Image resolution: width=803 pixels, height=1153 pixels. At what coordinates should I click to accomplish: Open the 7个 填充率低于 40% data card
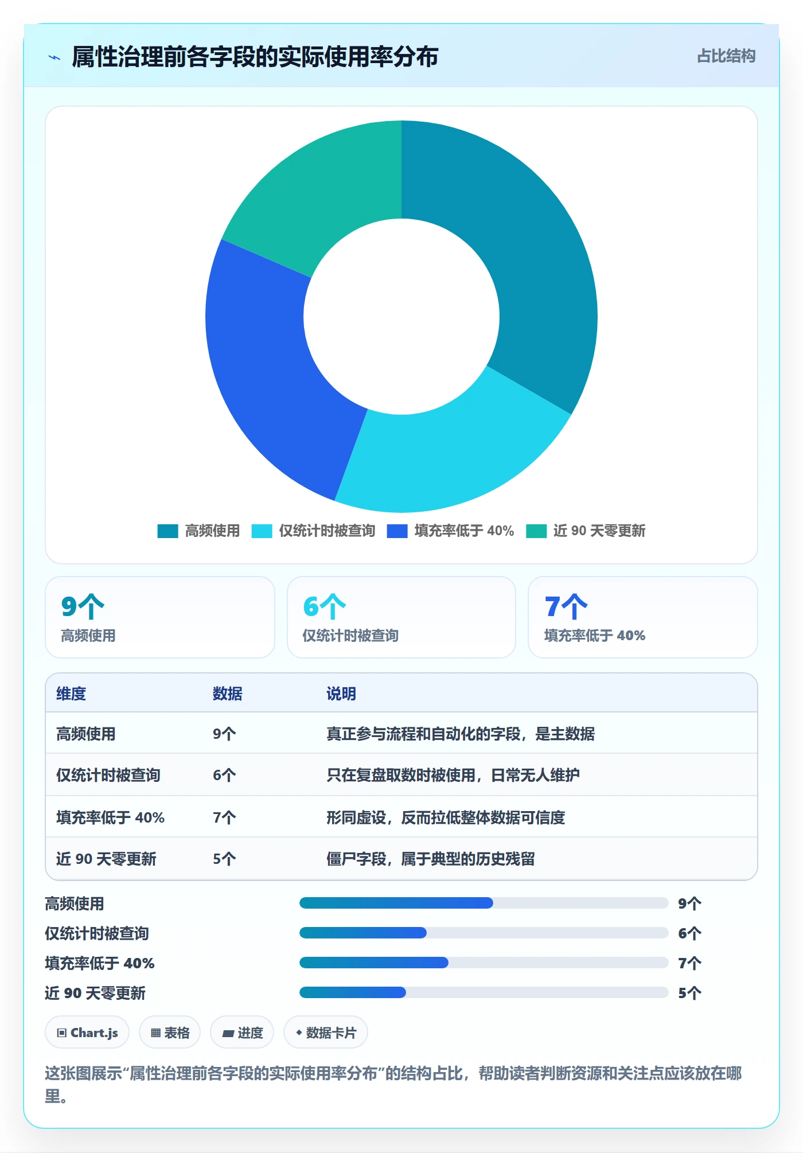coord(643,617)
